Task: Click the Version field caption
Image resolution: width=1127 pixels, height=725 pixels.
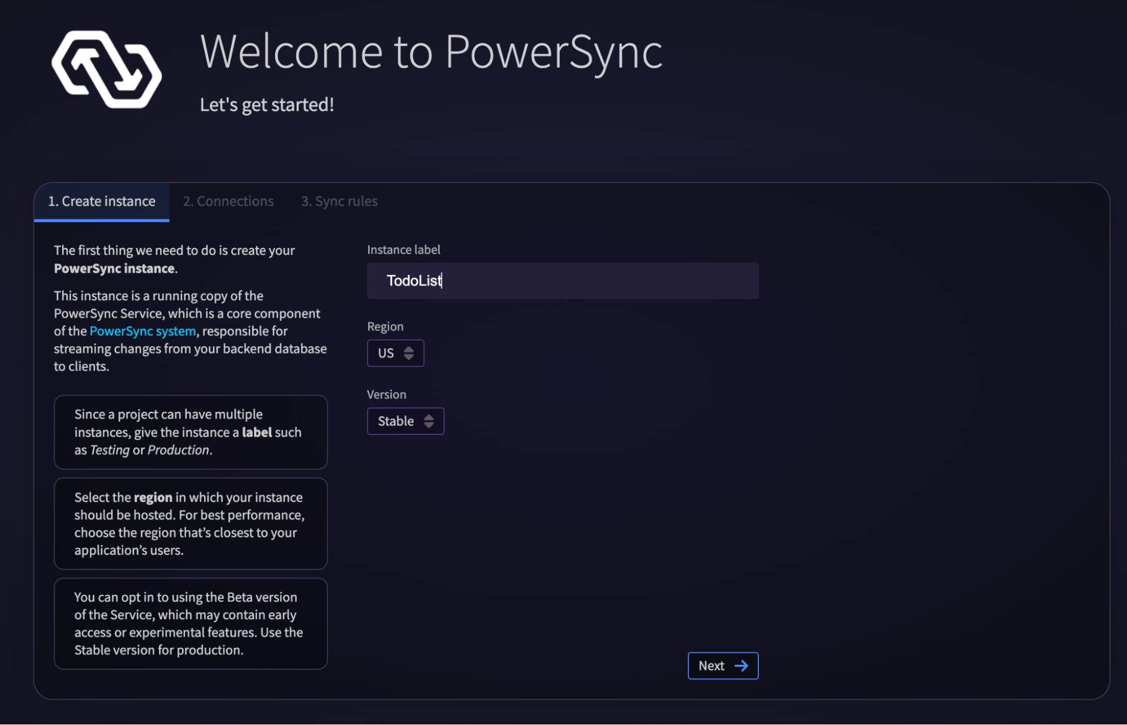Action: coord(386,394)
